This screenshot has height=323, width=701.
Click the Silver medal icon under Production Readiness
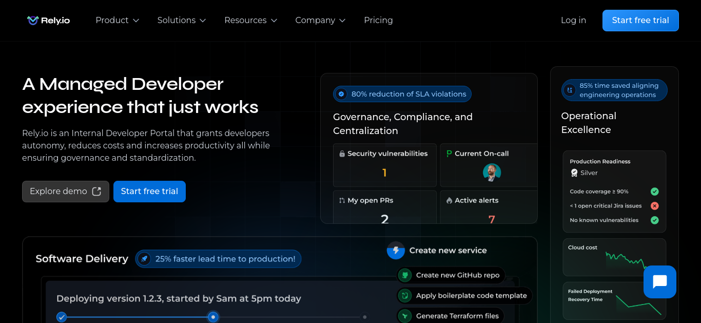(574, 173)
